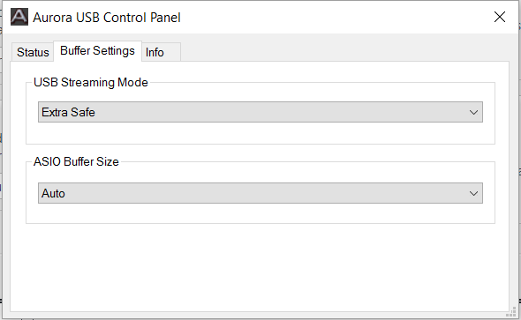521x320 pixels.
Task: Click the "Aurora USB Control Panel" title text
Action: [x=107, y=18]
